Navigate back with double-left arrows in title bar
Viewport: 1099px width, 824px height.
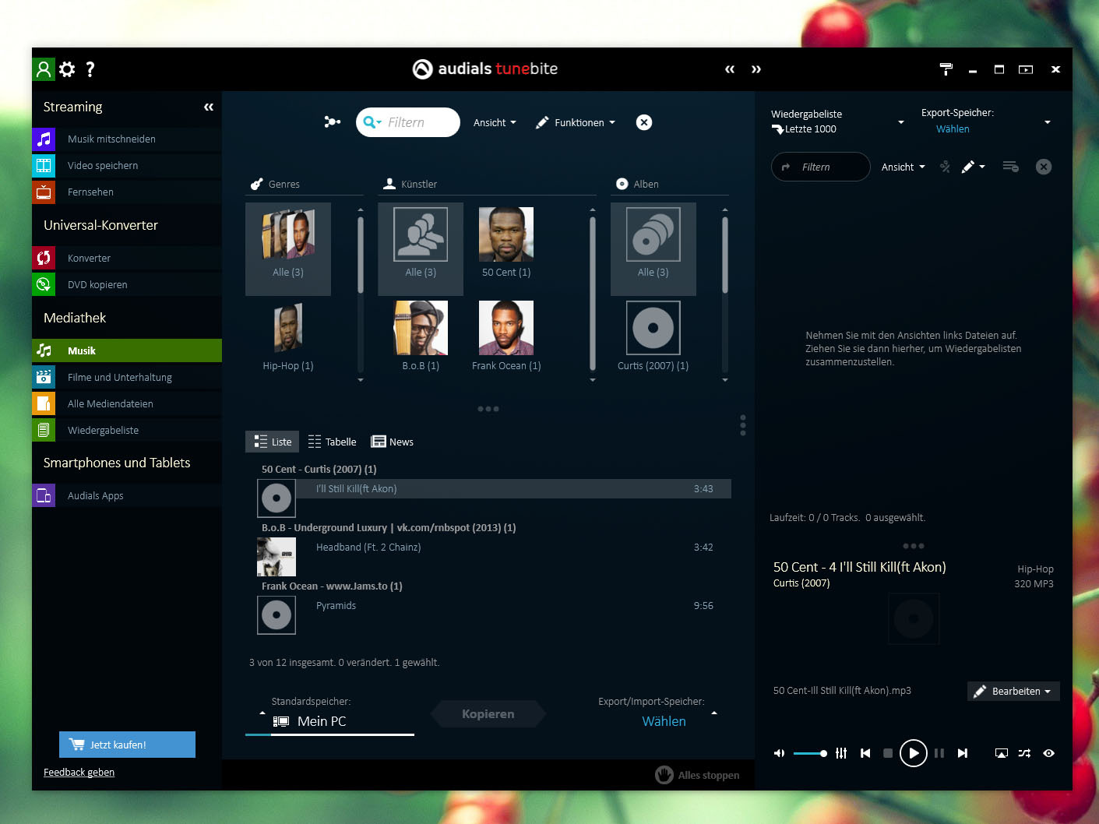730,69
